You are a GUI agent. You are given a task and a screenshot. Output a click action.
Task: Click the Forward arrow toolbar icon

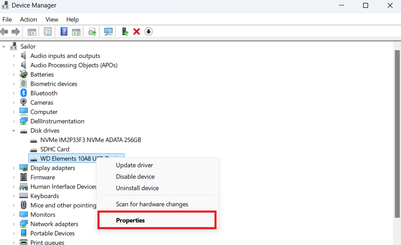pyautogui.click(x=16, y=32)
